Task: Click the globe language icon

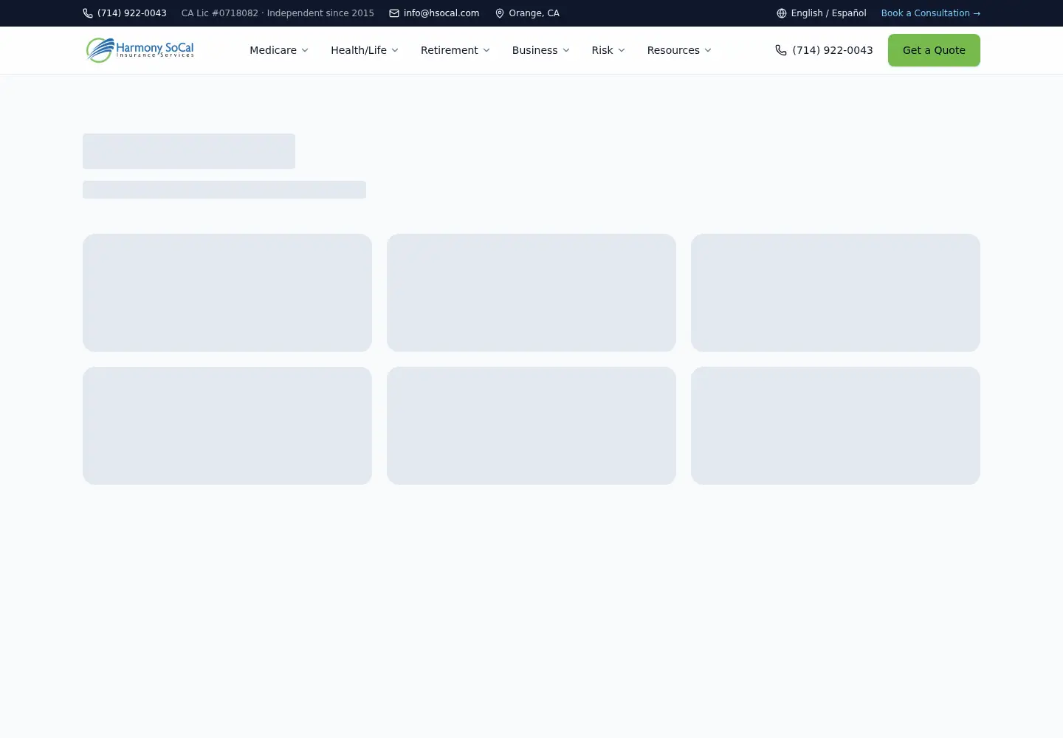Action: pos(782,13)
